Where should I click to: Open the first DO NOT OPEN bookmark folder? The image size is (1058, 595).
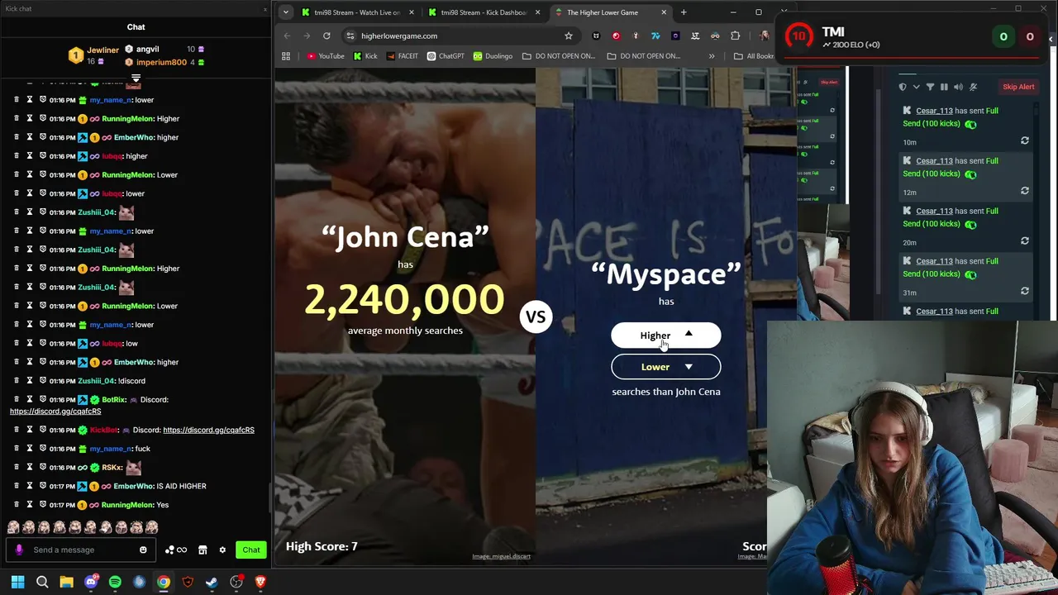coord(559,56)
